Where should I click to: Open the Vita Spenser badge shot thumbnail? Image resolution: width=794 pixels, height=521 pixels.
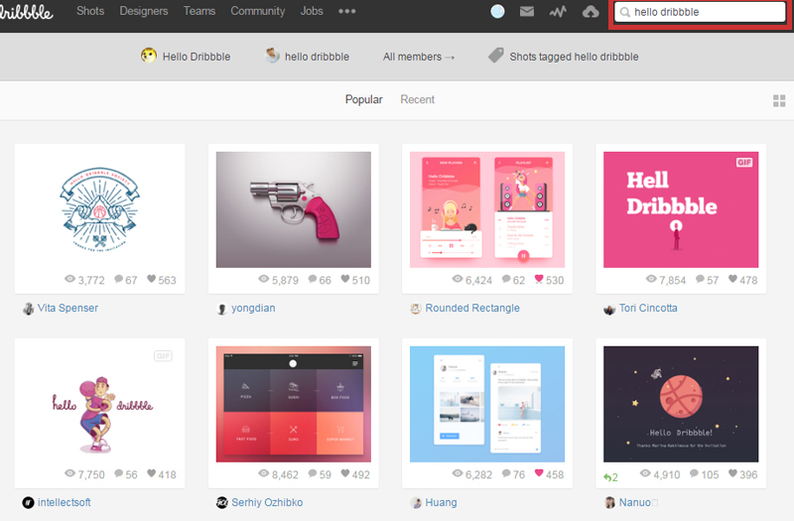[x=100, y=209]
